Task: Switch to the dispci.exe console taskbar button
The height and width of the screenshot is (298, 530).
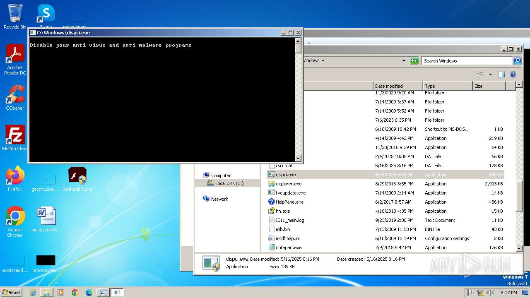Action: pyautogui.click(x=117, y=292)
